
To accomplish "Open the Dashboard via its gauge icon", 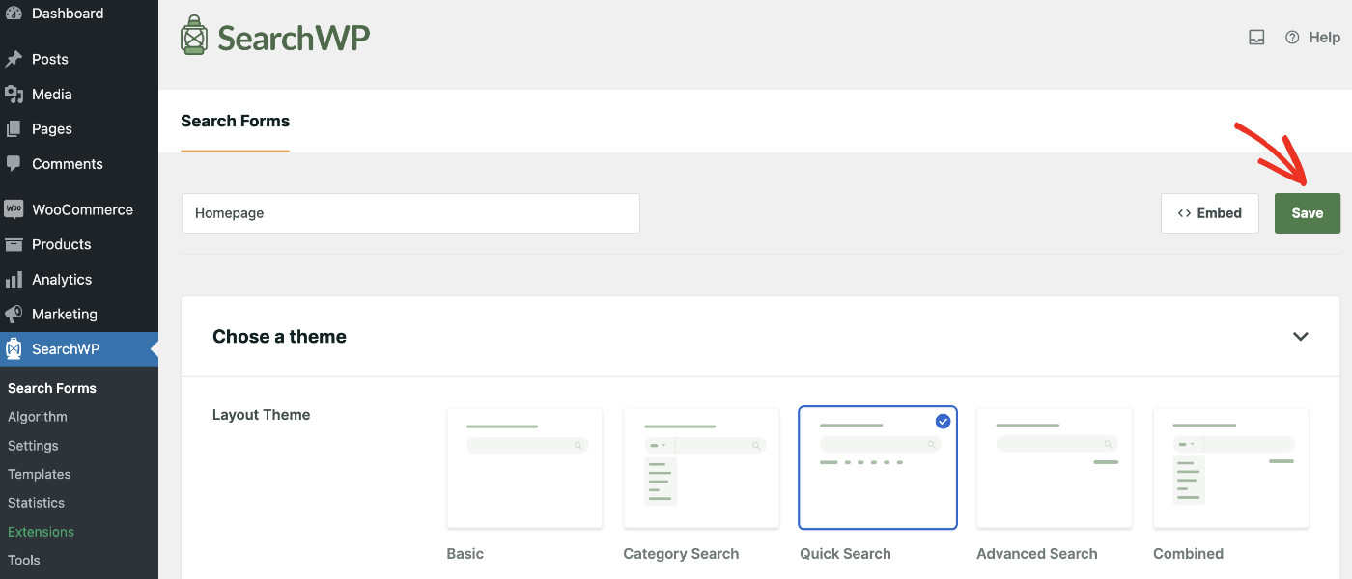I will click(14, 13).
